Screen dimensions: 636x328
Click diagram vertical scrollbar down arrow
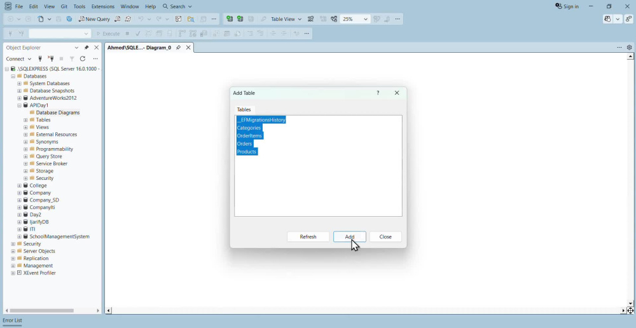(x=630, y=303)
